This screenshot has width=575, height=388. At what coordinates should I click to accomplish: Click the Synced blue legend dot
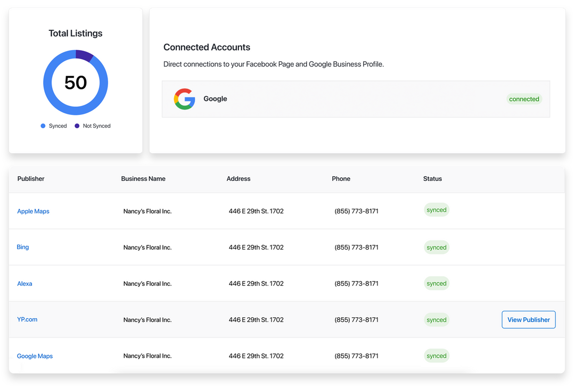coord(43,126)
